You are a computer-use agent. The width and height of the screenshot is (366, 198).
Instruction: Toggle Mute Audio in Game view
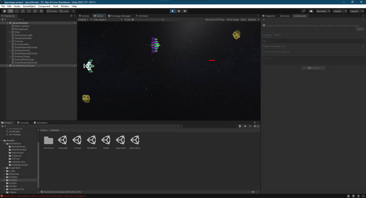(232, 20)
